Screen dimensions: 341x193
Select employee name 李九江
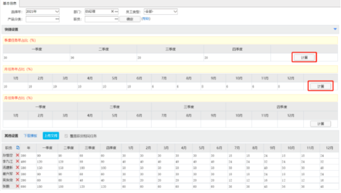pyautogui.click(x=8, y=161)
